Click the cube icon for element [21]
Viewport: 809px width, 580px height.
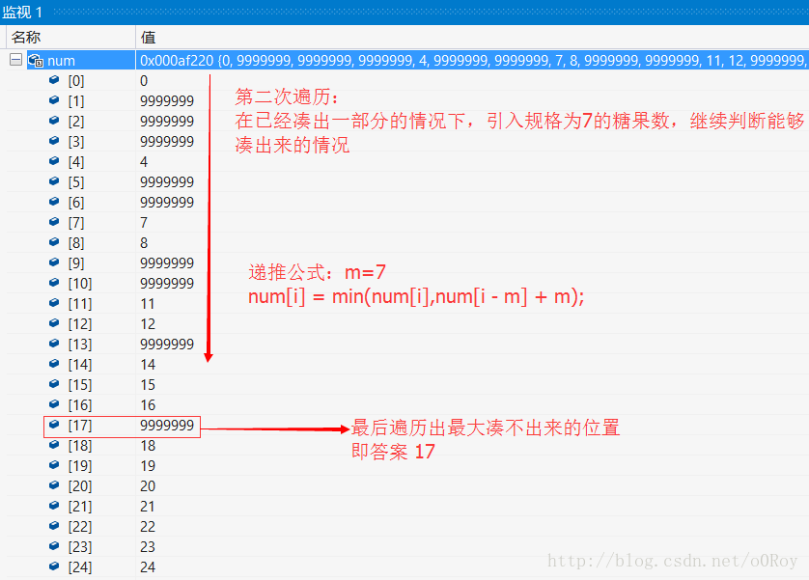point(54,506)
